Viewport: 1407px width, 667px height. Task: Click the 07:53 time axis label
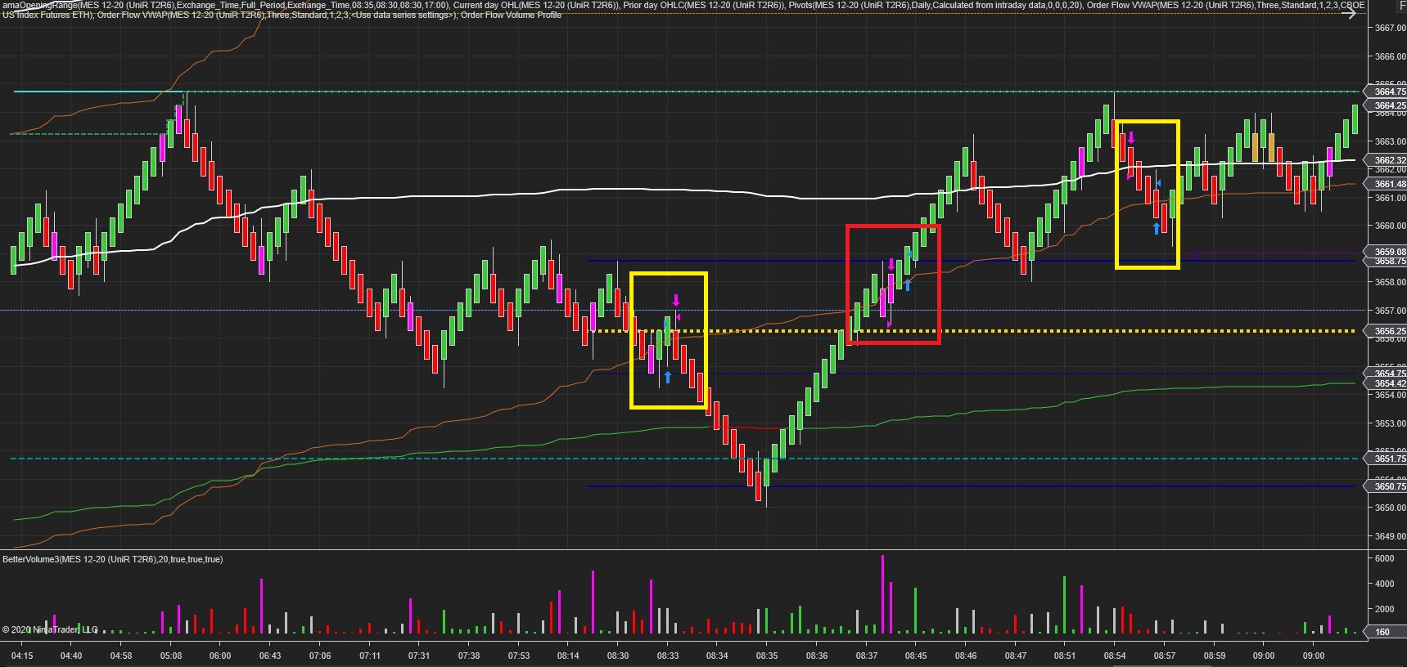(518, 656)
